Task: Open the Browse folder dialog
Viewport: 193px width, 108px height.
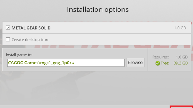Action: [135, 63]
